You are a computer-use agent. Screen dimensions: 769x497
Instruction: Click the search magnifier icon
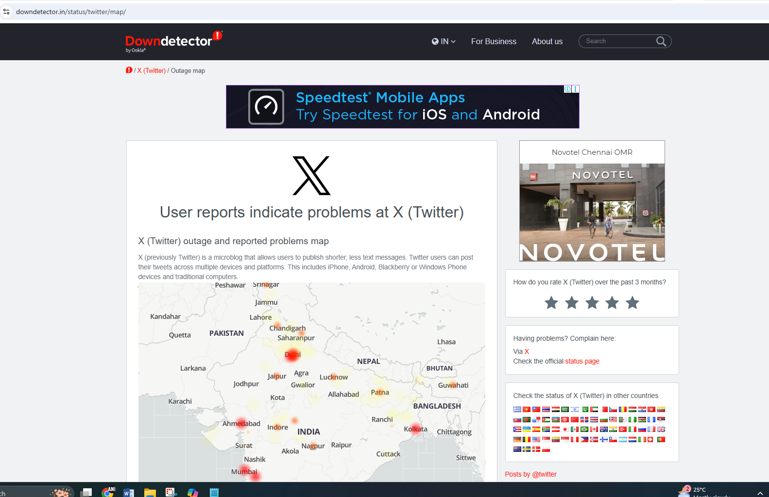coord(661,41)
